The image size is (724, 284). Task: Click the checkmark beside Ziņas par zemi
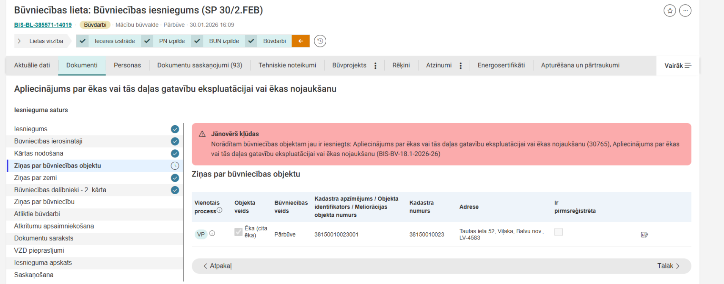click(x=175, y=178)
